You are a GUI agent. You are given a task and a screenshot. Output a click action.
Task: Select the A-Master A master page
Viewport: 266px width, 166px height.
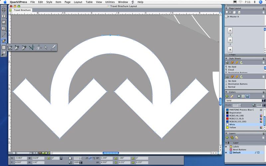pos(233,17)
